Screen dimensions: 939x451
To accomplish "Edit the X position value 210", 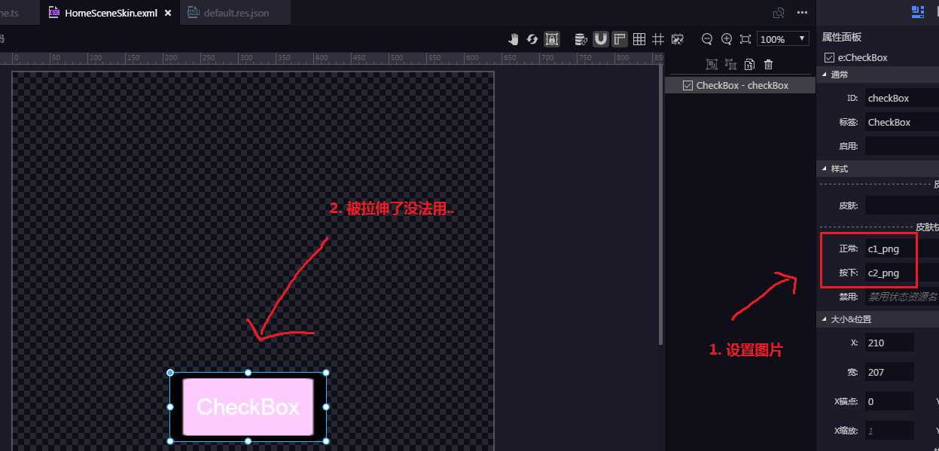I will point(889,343).
